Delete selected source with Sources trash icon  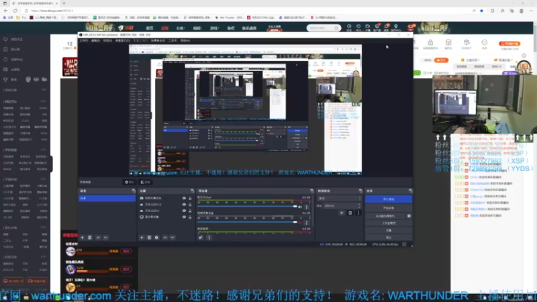(149, 238)
